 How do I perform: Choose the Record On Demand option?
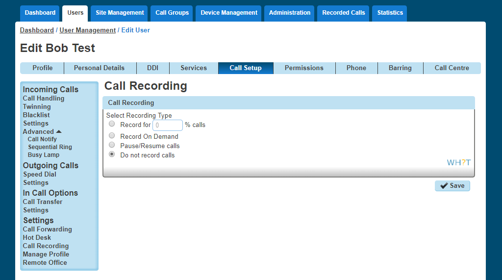coord(112,135)
